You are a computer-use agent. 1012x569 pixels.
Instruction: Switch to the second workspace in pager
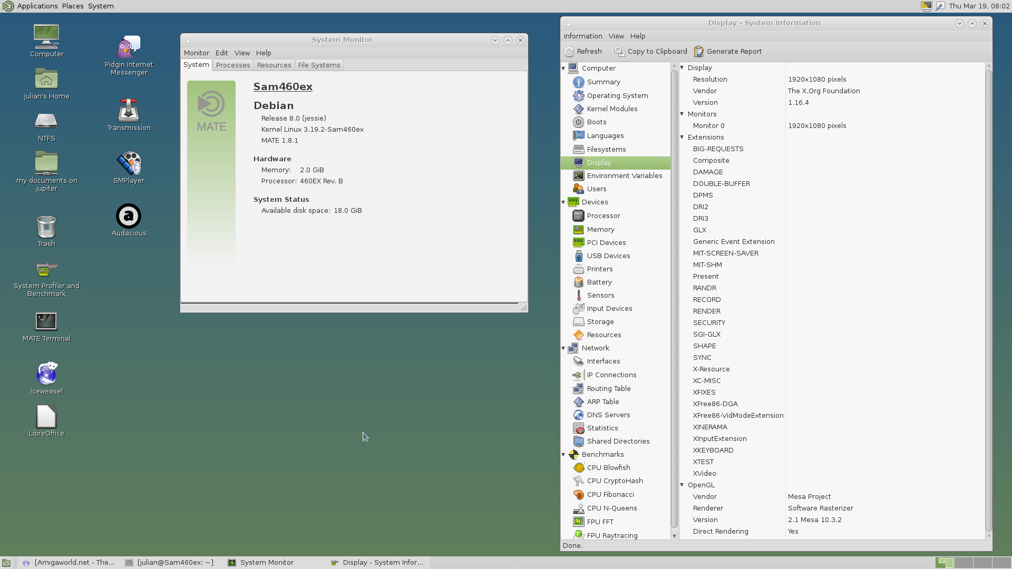(964, 563)
